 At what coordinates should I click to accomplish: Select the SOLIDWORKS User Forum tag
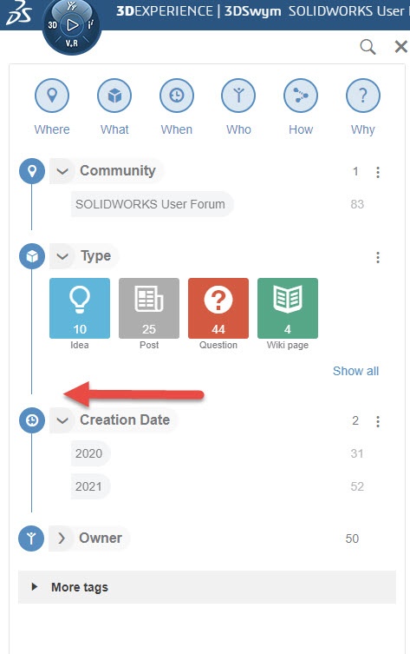click(x=152, y=204)
